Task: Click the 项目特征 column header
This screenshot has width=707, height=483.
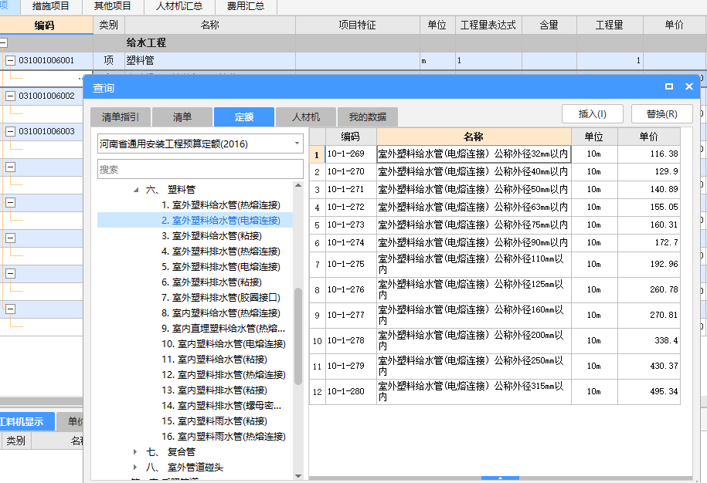Action: point(358,25)
